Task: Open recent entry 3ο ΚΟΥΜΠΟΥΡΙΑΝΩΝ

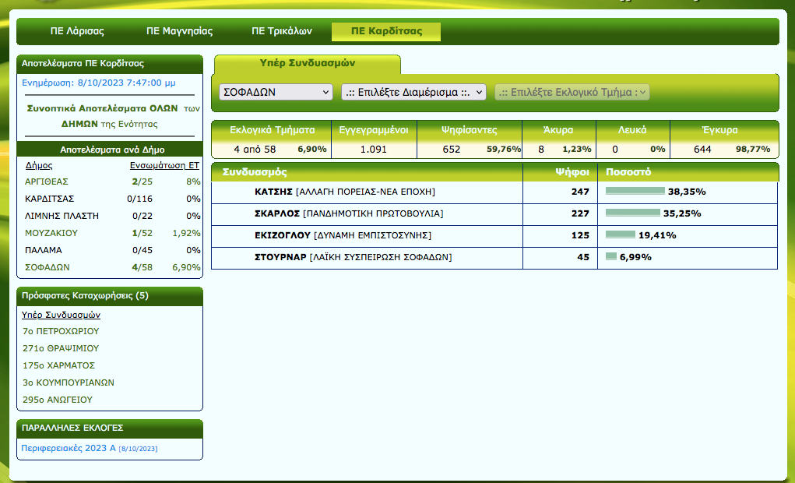Action: click(69, 383)
